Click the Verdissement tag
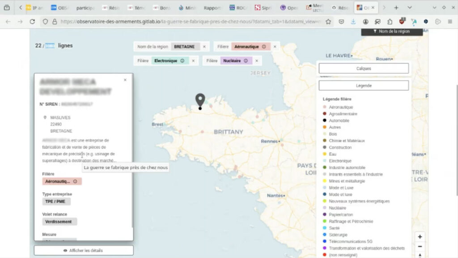Image resolution: width=458 pixels, height=258 pixels. coord(59,222)
